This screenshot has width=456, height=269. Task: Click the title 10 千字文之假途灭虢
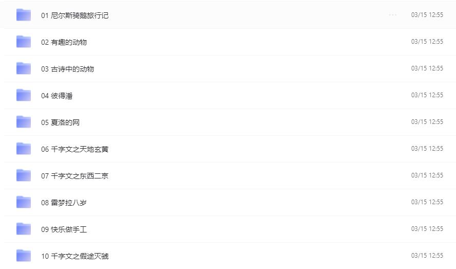click(x=75, y=256)
